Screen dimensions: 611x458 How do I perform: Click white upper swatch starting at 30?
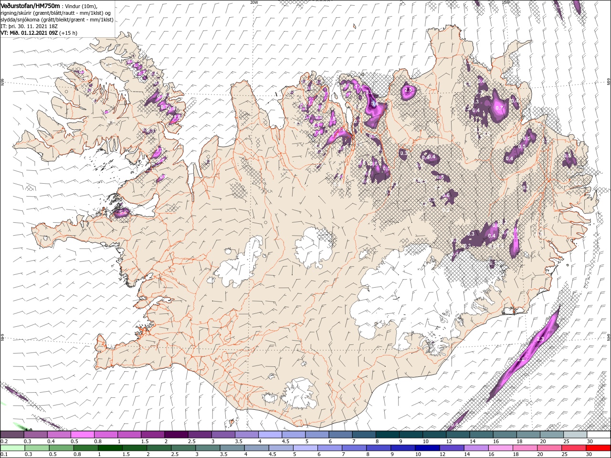[599, 435]
